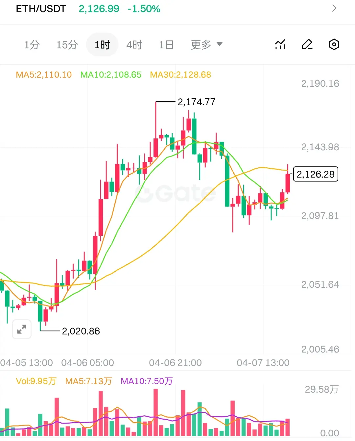
Task: Tap the ETH/USDT pair title
Action: pos(41,9)
